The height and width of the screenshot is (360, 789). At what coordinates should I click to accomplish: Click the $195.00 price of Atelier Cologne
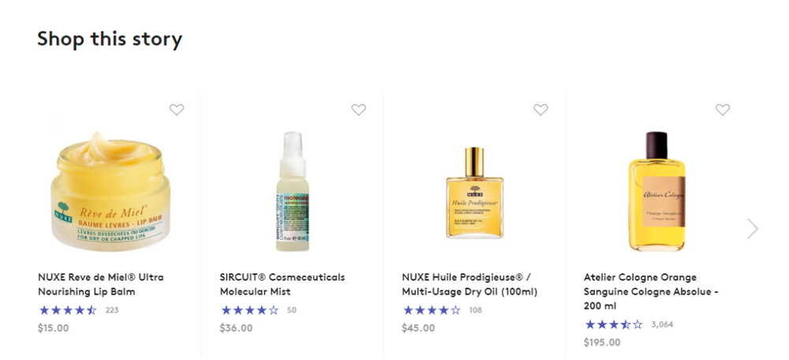(x=602, y=343)
